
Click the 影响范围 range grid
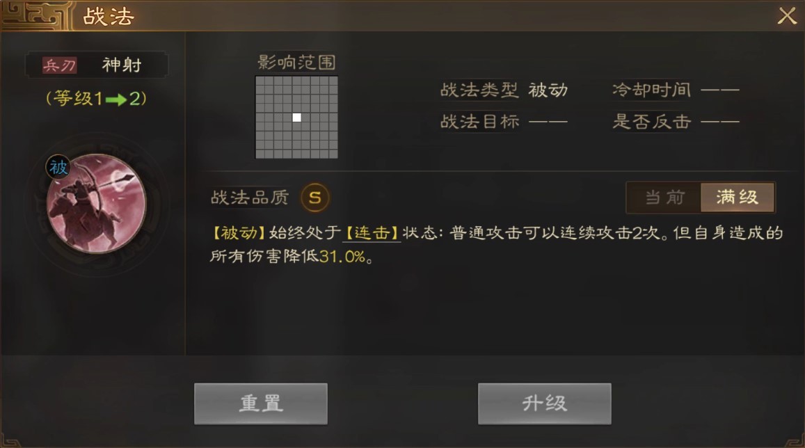[x=296, y=118]
